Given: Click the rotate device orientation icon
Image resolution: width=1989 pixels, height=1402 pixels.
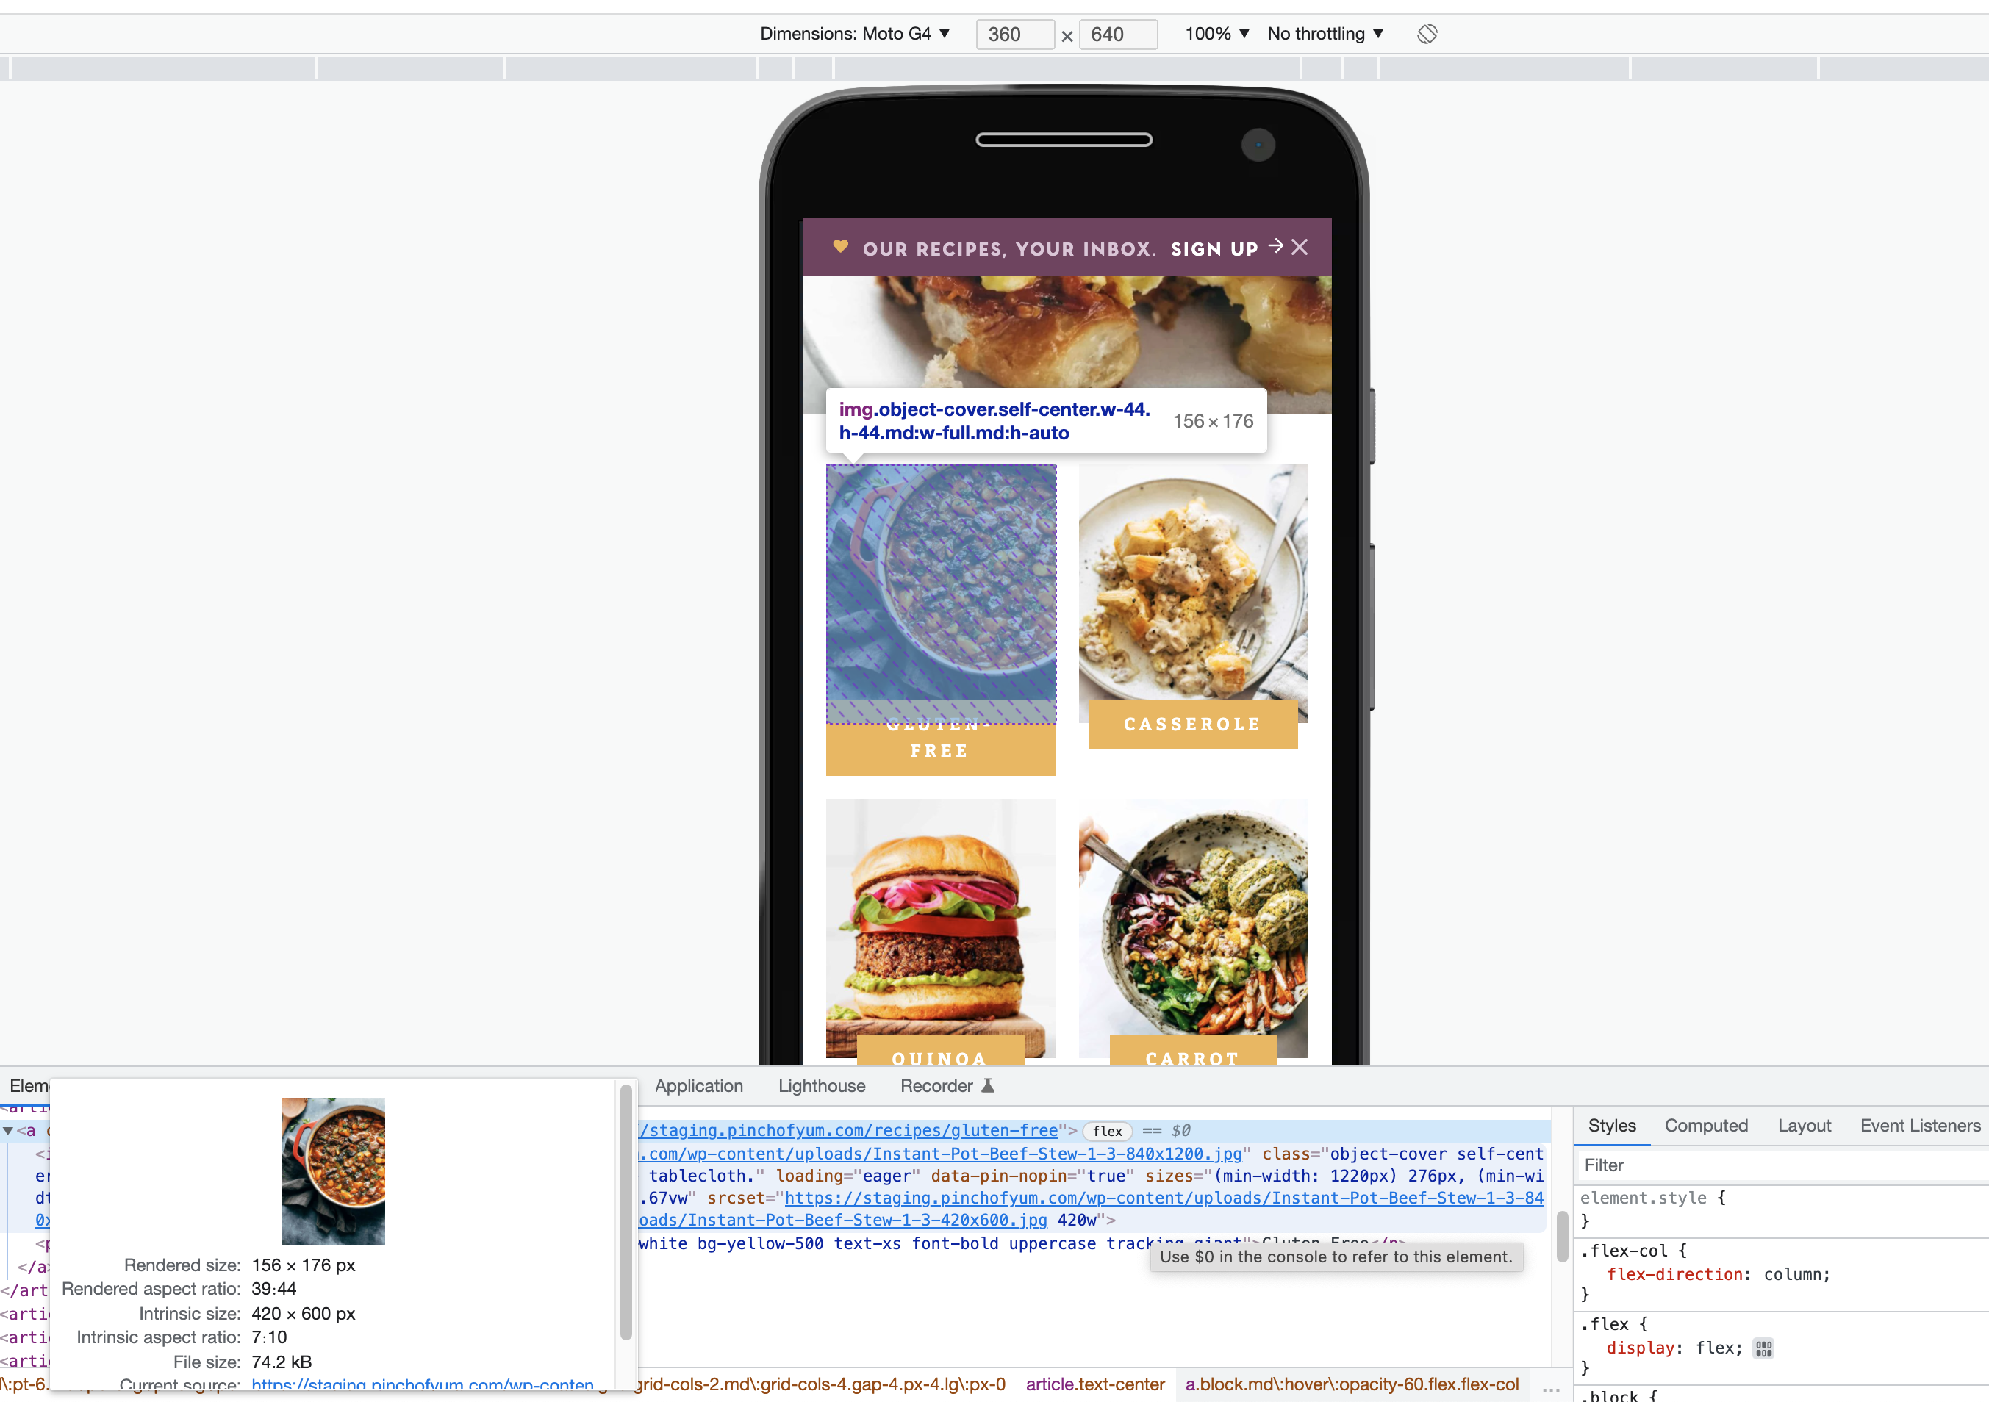Looking at the screenshot, I should [x=1427, y=34].
